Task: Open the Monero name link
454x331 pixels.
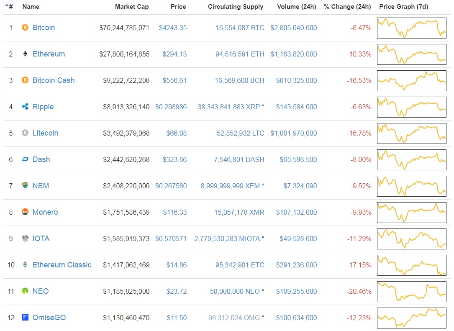Action: [45, 212]
